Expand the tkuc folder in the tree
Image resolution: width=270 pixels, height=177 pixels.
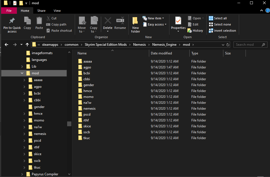pos(24,167)
